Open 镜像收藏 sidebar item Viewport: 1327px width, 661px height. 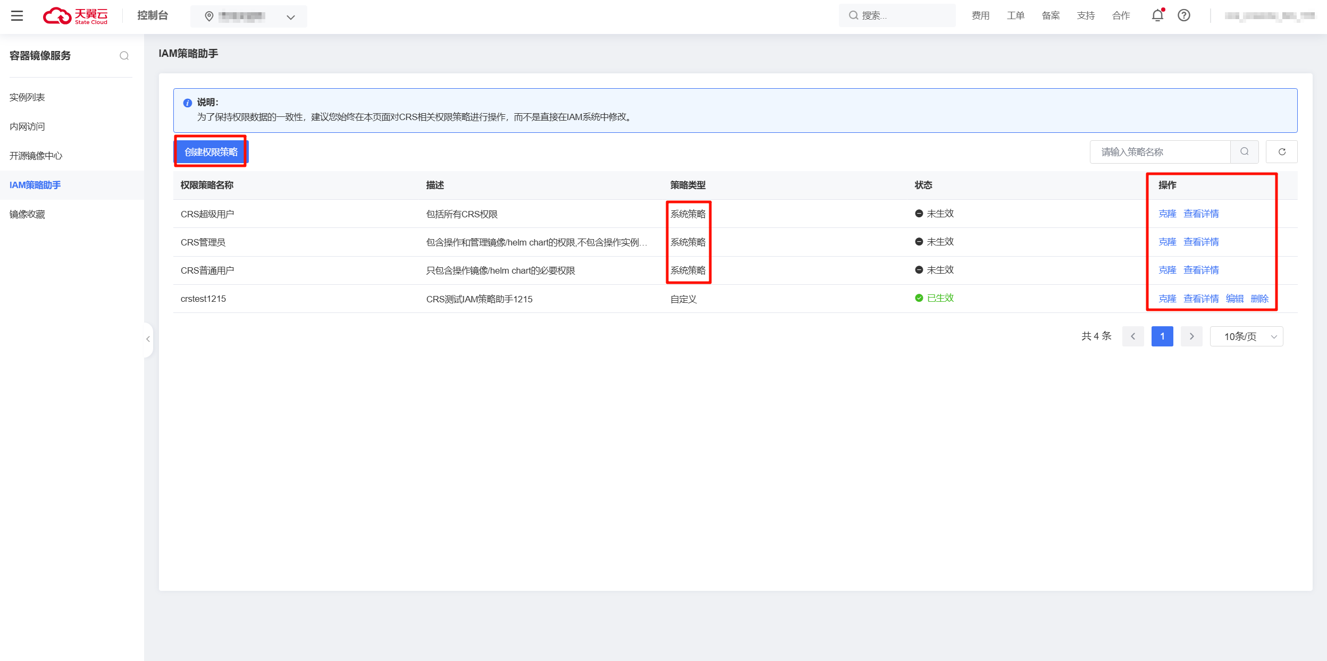(x=27, y=214)
